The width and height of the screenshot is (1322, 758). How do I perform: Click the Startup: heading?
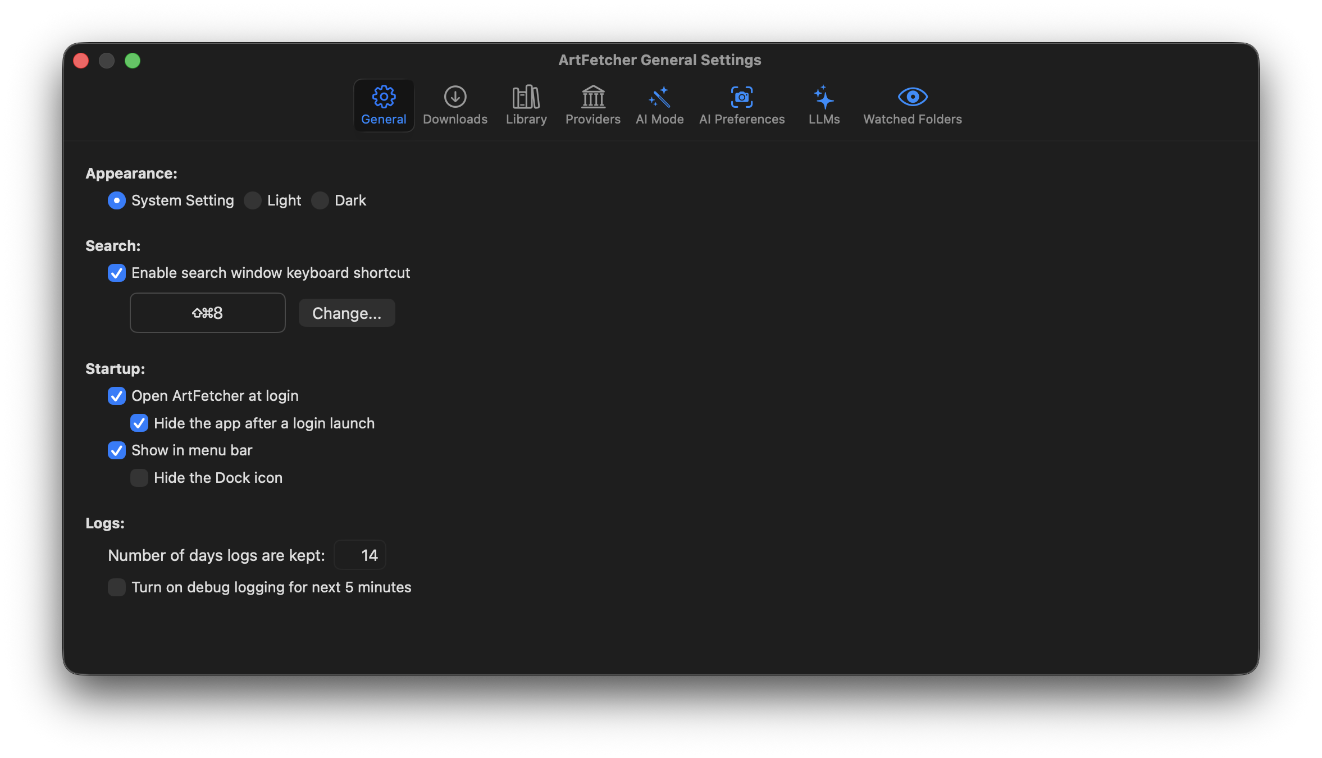(x=115, y=369)
